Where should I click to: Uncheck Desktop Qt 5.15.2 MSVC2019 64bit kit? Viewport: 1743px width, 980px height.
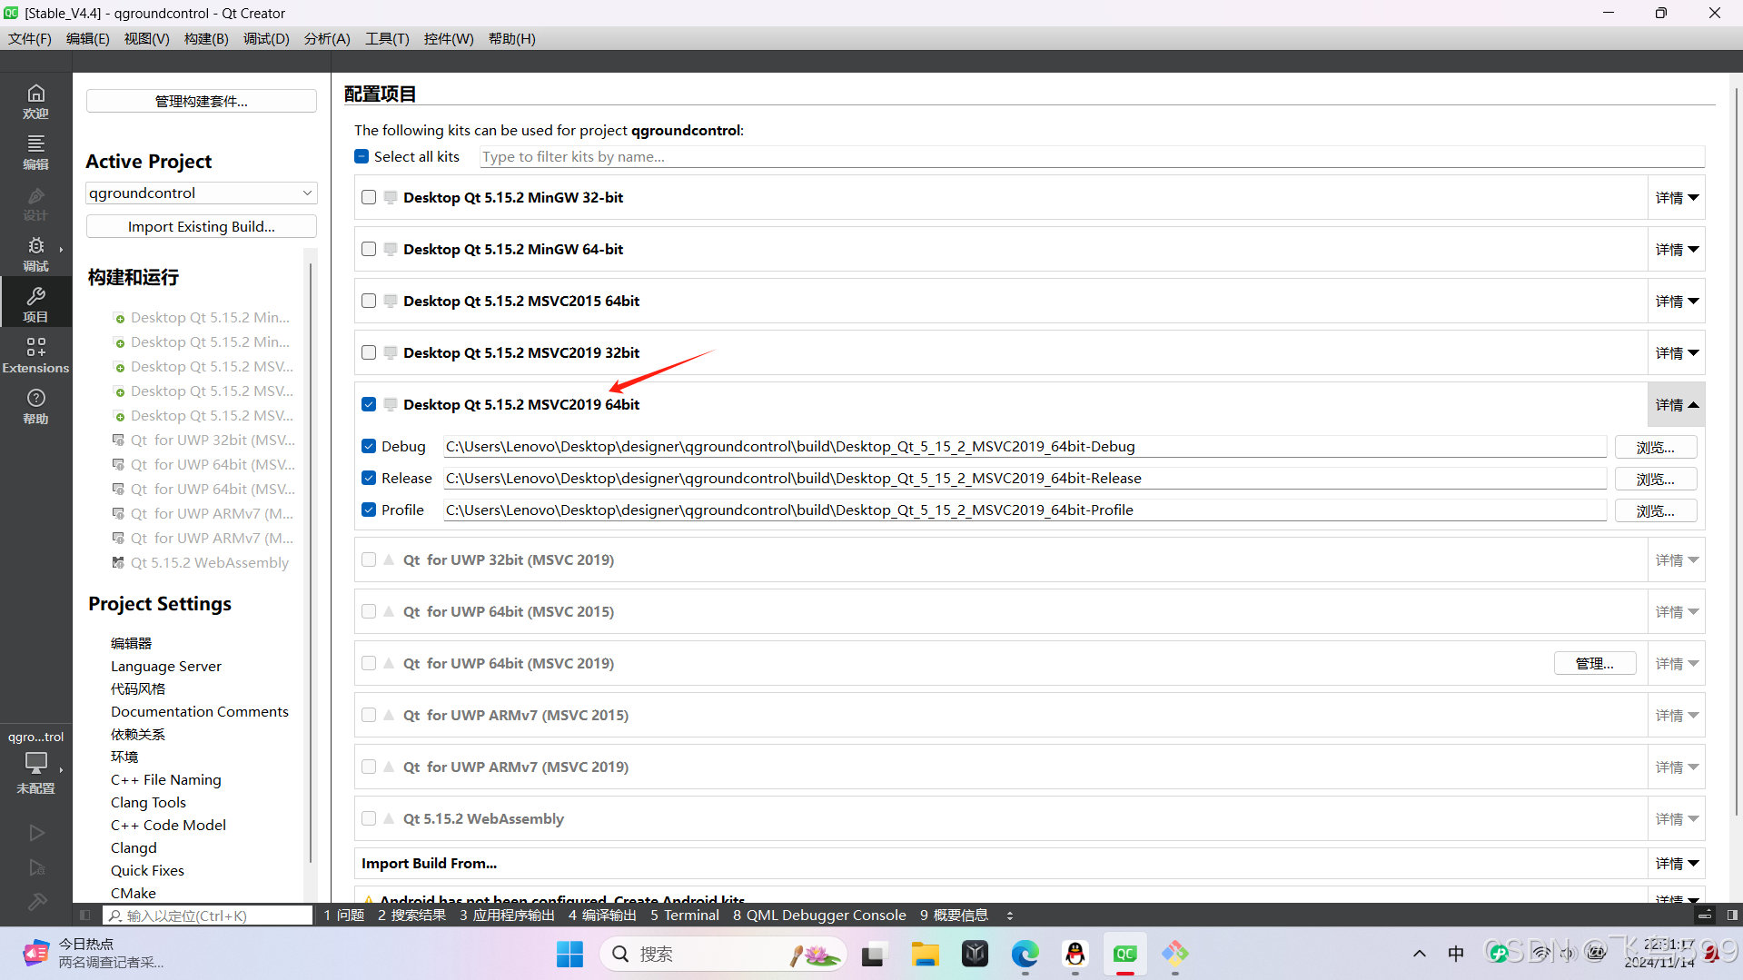(369, 404)
